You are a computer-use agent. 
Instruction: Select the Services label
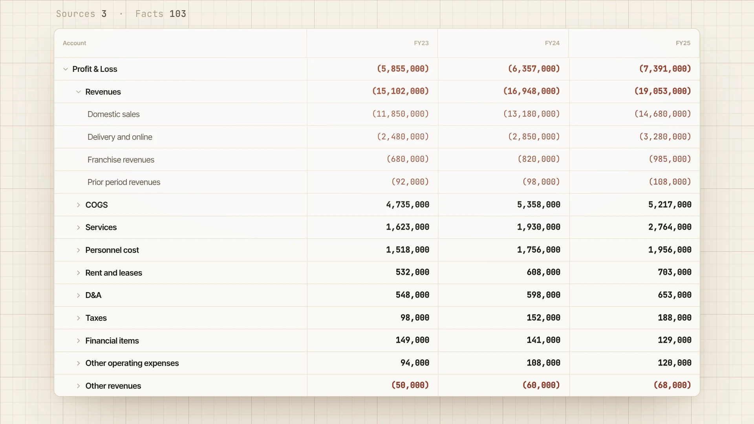coord(101,227)
